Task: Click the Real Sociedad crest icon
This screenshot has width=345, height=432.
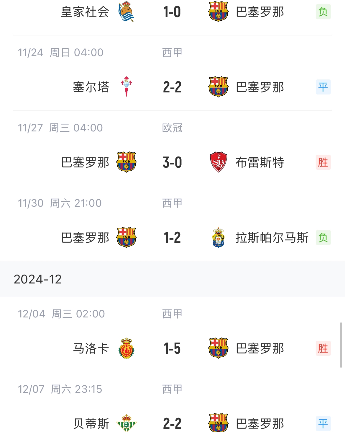Action: click(x=126, y=12)
